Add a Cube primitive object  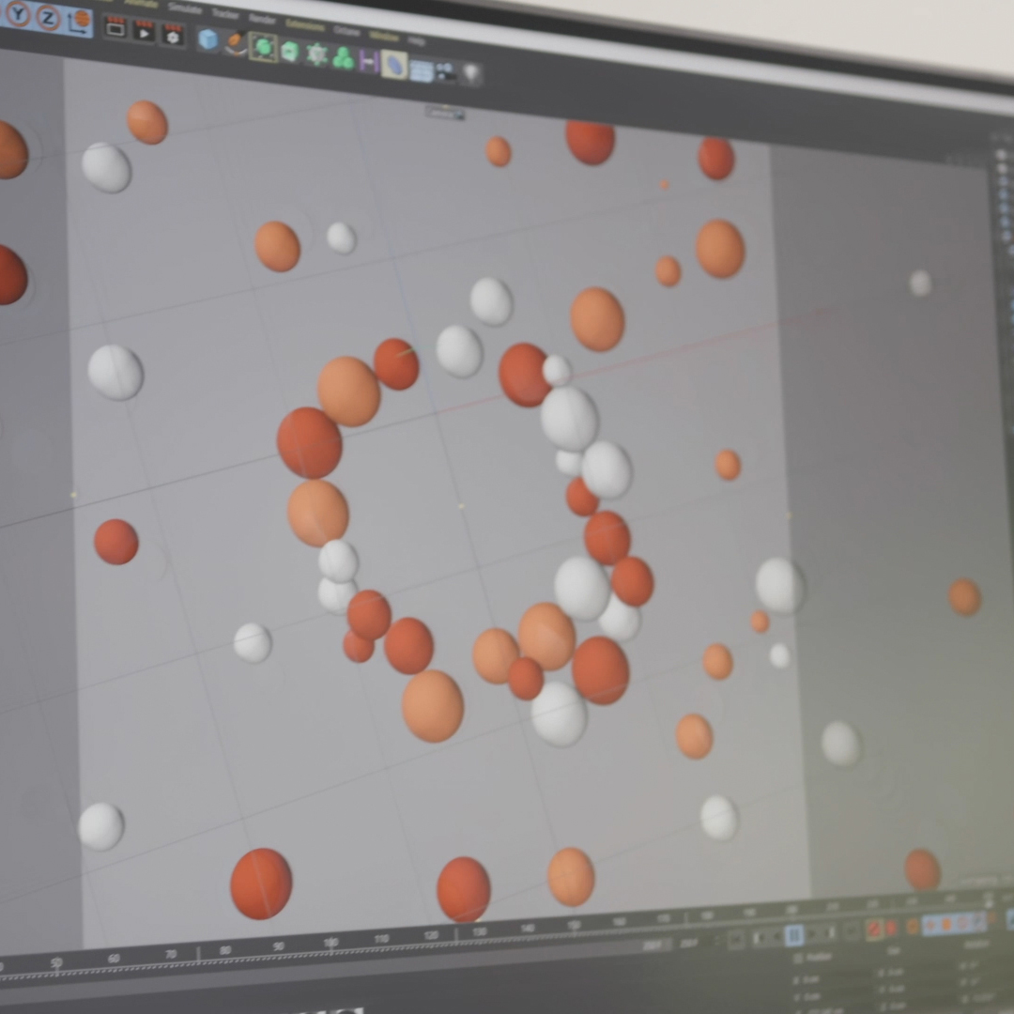click(x=207, y=39)
